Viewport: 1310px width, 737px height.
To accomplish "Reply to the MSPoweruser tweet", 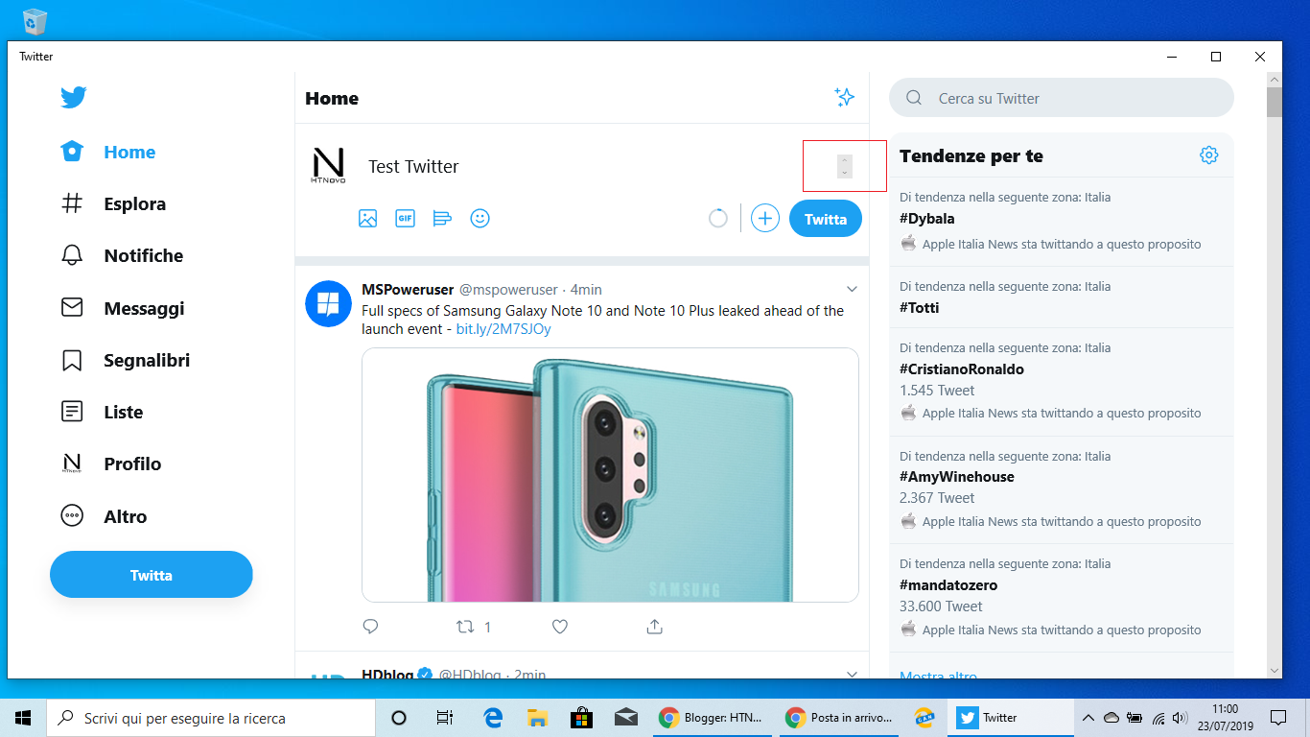I will point(371,627).
